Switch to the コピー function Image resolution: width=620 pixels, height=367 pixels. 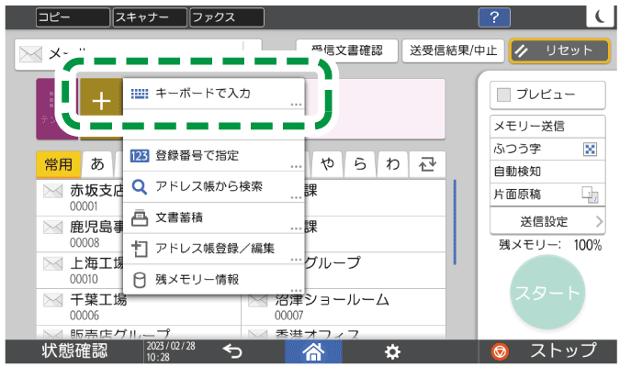pos(73,17)
